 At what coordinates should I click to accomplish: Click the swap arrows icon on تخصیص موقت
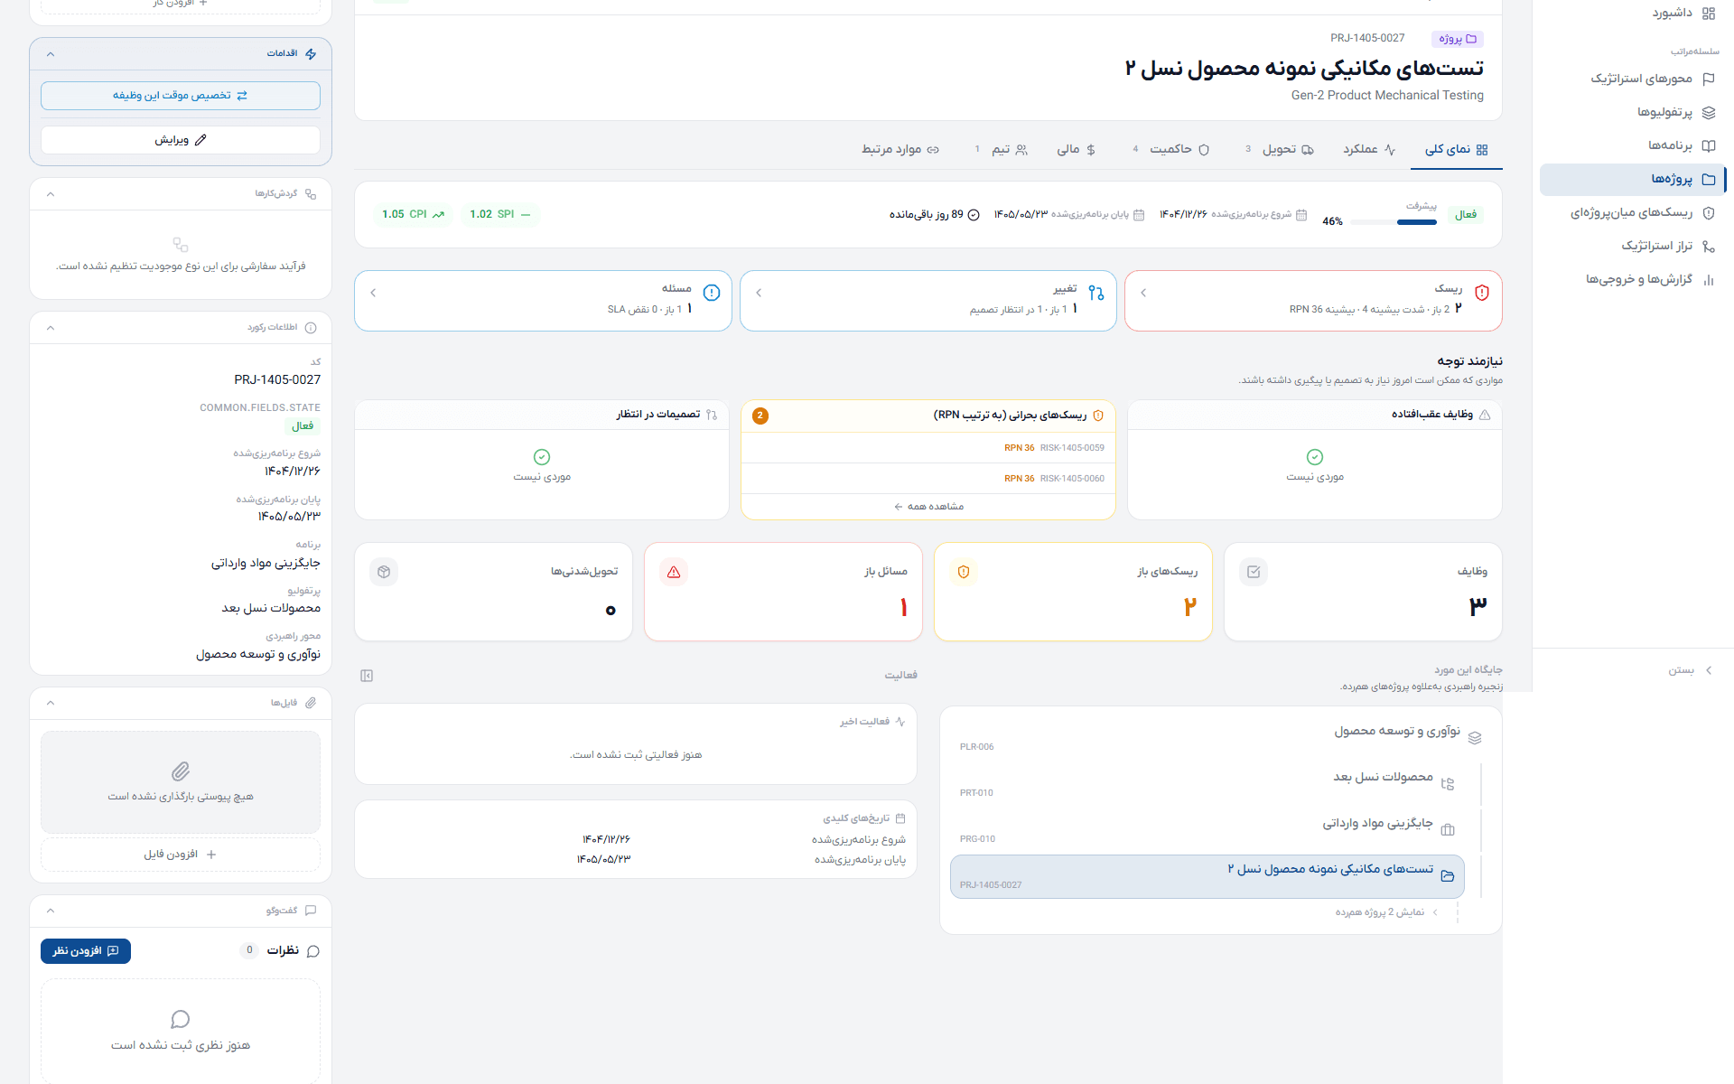242,96
